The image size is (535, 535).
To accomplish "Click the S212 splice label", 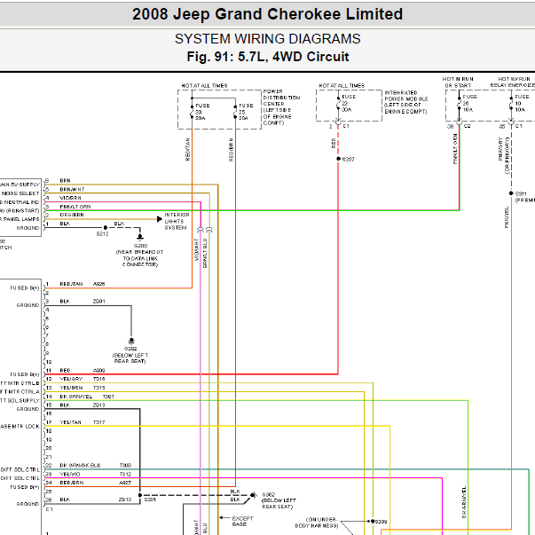I will 102,234.
